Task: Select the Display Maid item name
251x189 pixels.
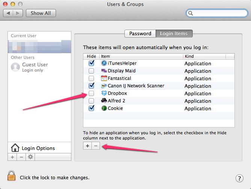Action: tap(122, 70)
